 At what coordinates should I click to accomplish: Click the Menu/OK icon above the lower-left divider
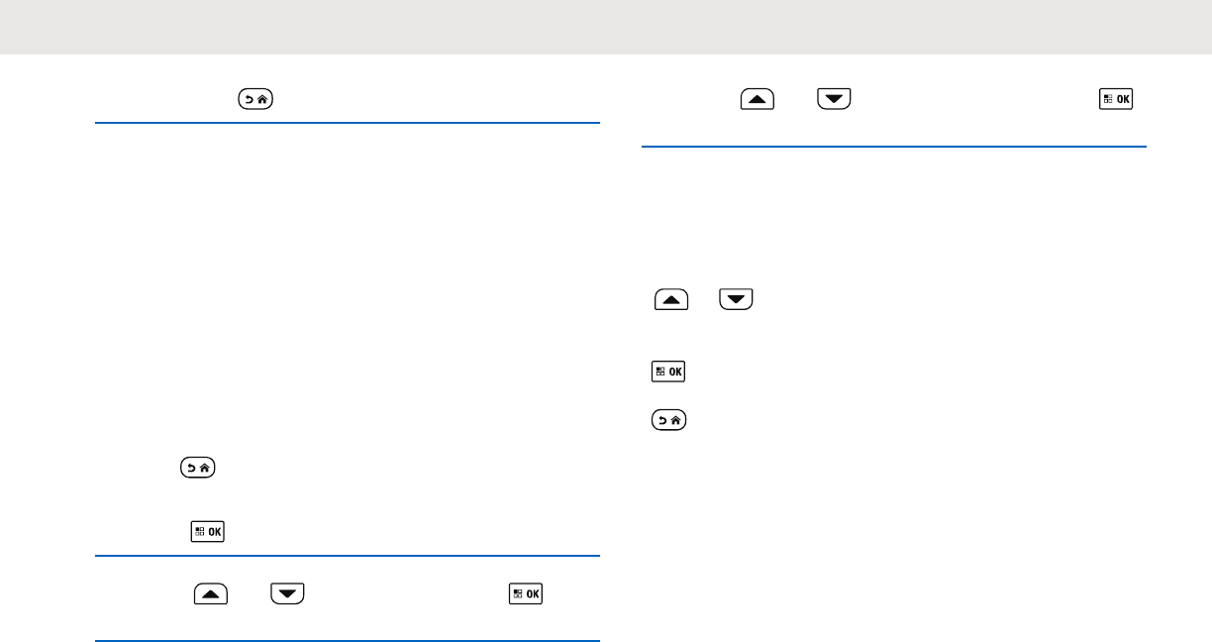(x=208, y=532)
